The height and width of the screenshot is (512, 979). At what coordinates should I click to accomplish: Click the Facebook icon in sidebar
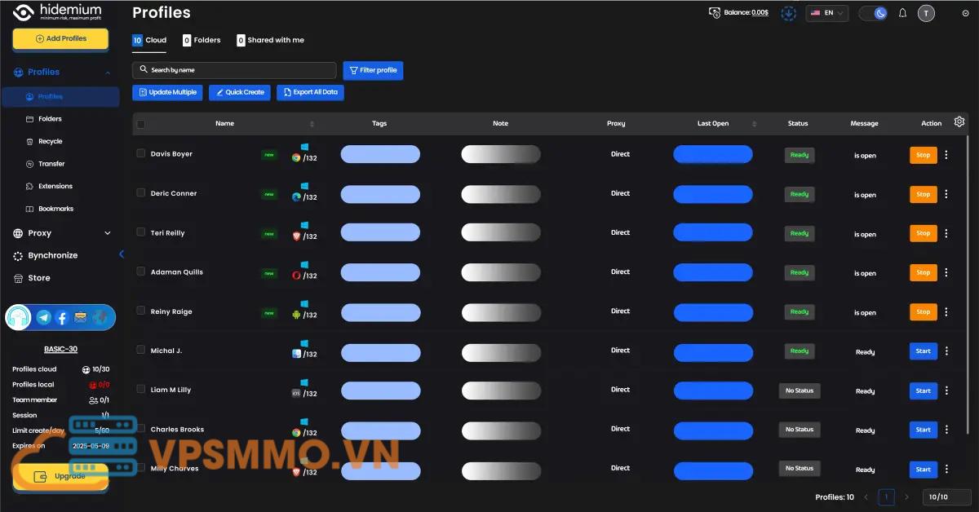[62, 318]
